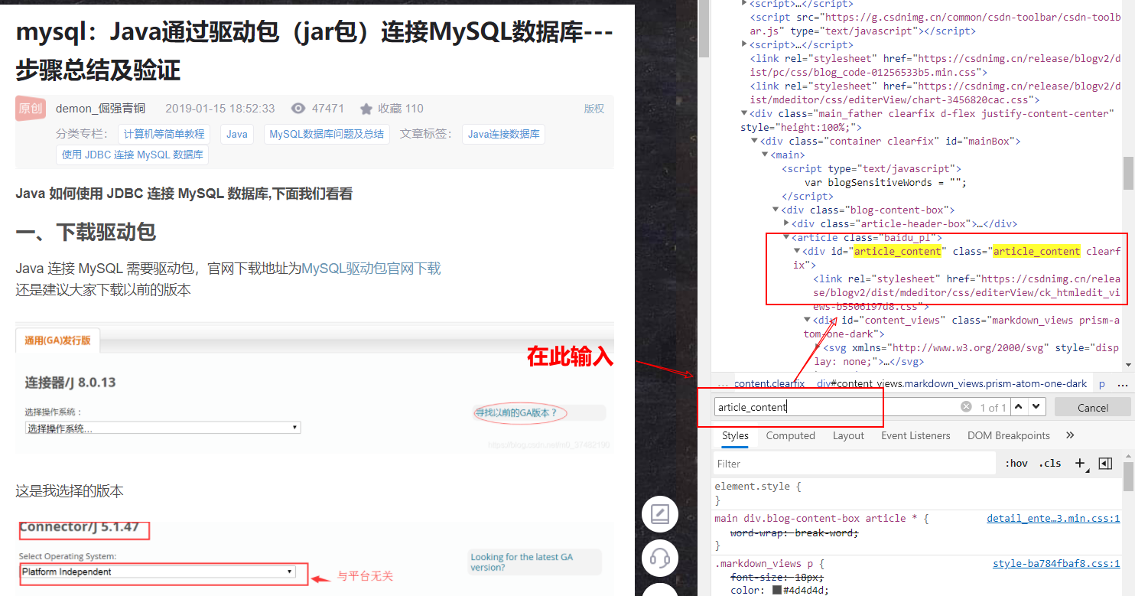
Task: Cancel the DevTools search
Action: pyautogui.click(x=1092, y=407)
